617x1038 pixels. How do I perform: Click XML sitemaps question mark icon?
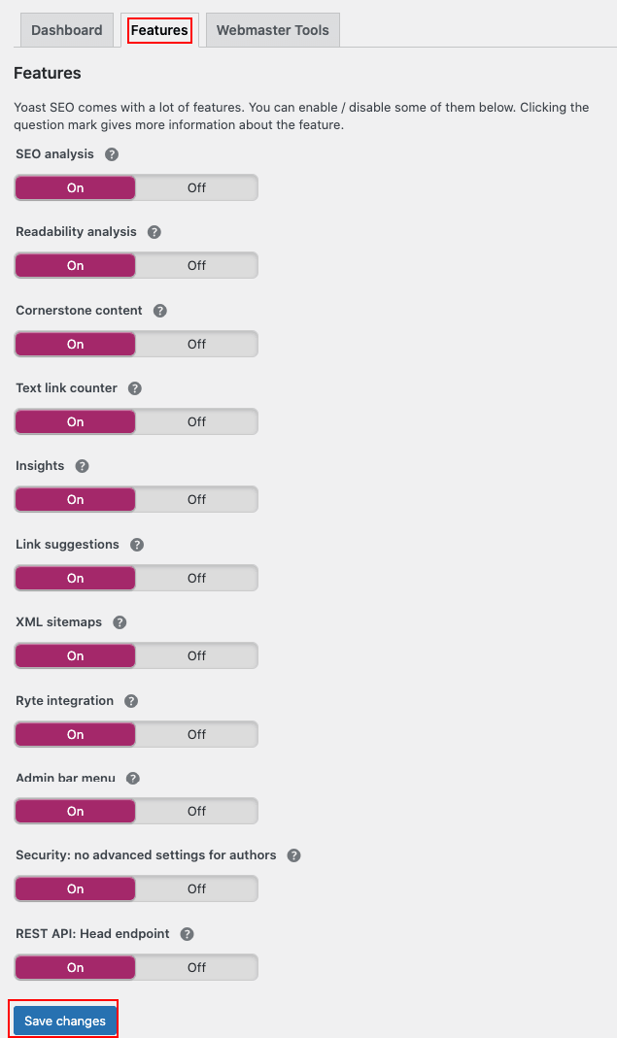click(x=120, y=622)
